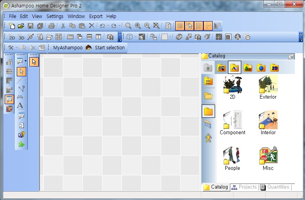Screen dimensions: 305x200
Task: Select the building construction mode icon
Action: pyautogui.click(x=9, y=62)
